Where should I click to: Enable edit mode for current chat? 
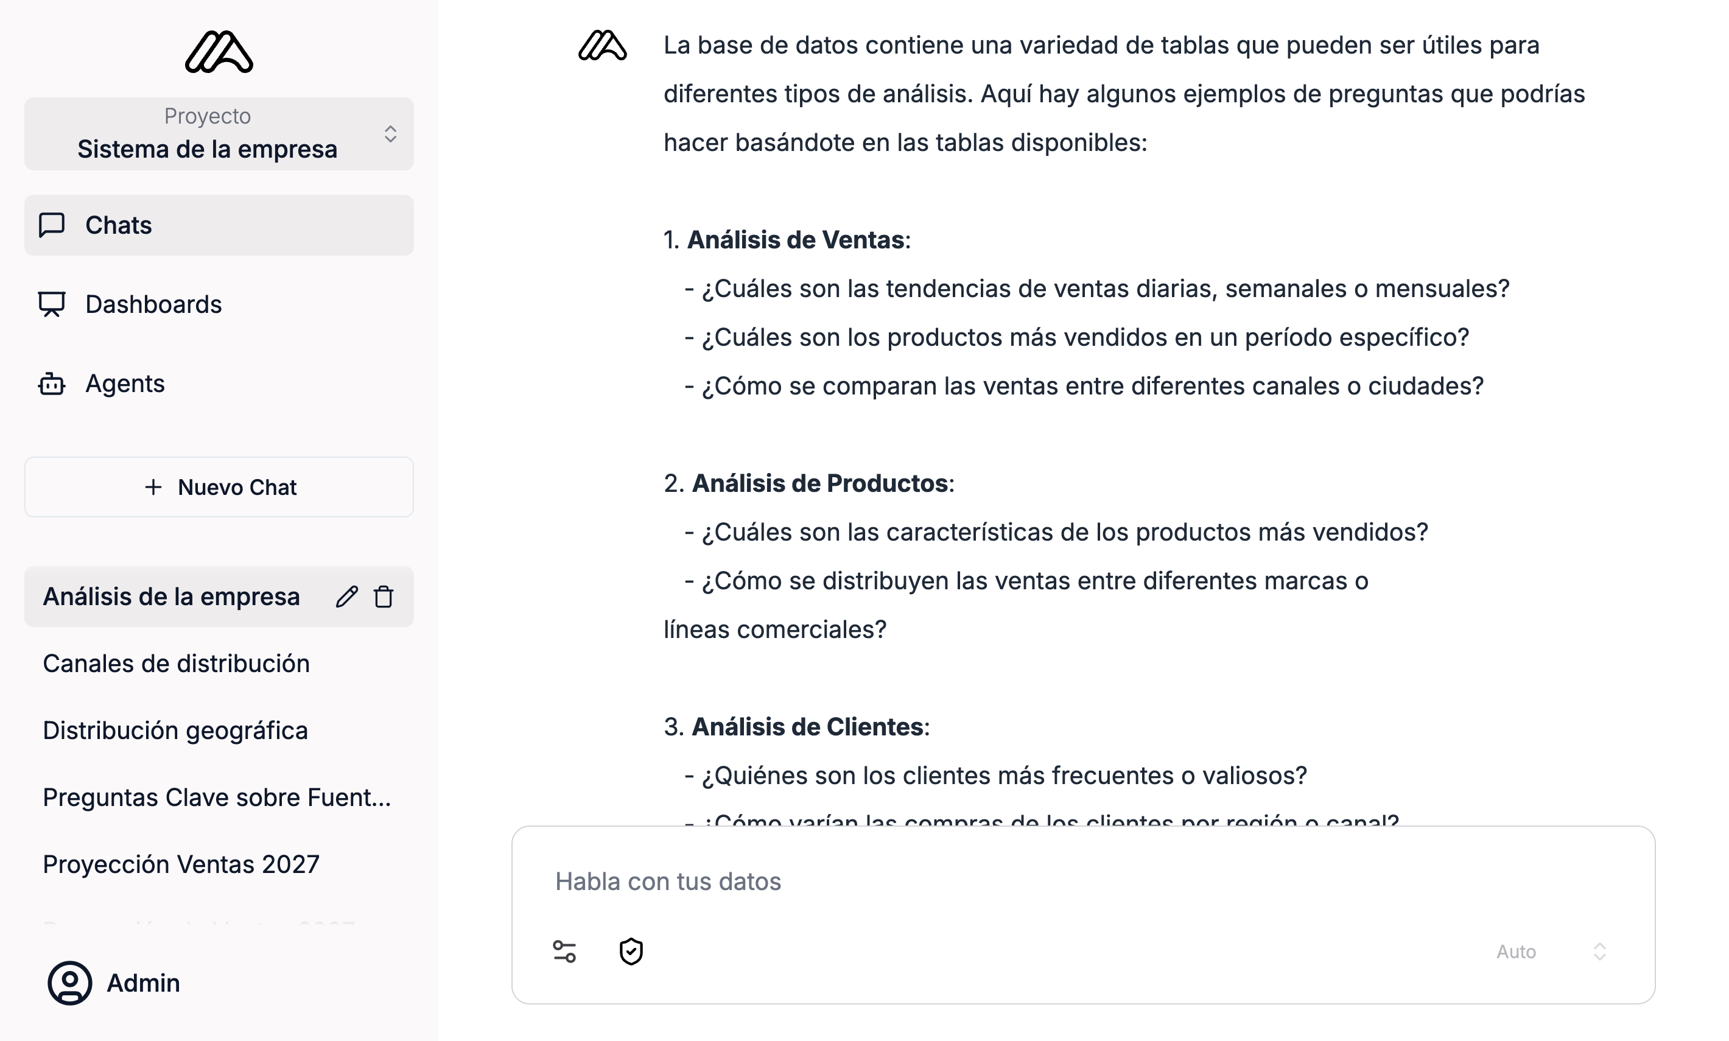(346, 596)
